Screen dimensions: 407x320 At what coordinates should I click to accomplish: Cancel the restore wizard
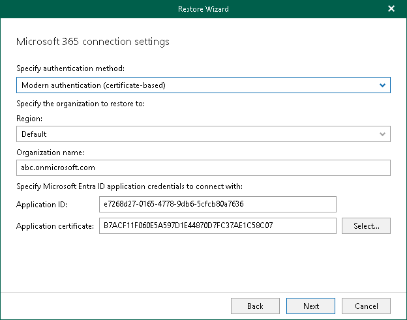pyautogui.click(x=366, y=306)
